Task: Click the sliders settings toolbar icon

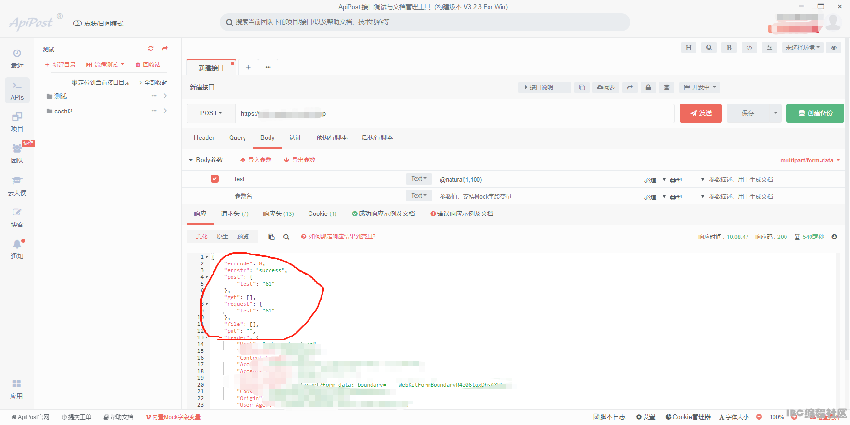Action: (769, 48)
